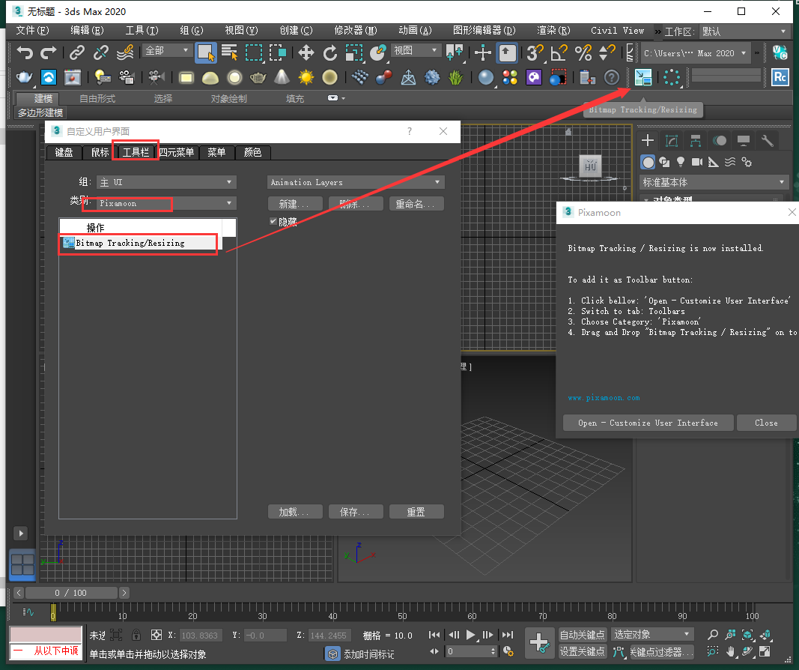This screenshot has width=799, height=670.
Task: Select the Select and Move tool
Action: tap(306, 53)
